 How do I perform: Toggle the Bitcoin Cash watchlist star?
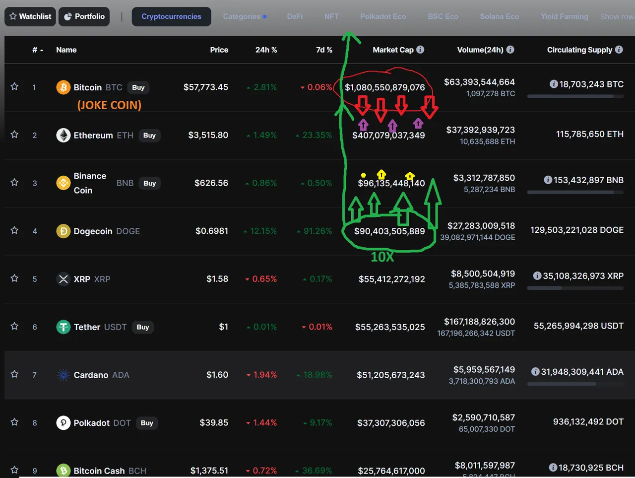(x=14, y=470)
